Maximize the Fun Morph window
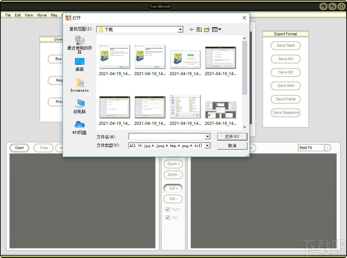The width and height of the screenshot is (347, 258). (x=333, y=6)
